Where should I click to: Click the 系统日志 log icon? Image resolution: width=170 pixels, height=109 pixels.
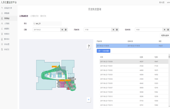point(2,49)
